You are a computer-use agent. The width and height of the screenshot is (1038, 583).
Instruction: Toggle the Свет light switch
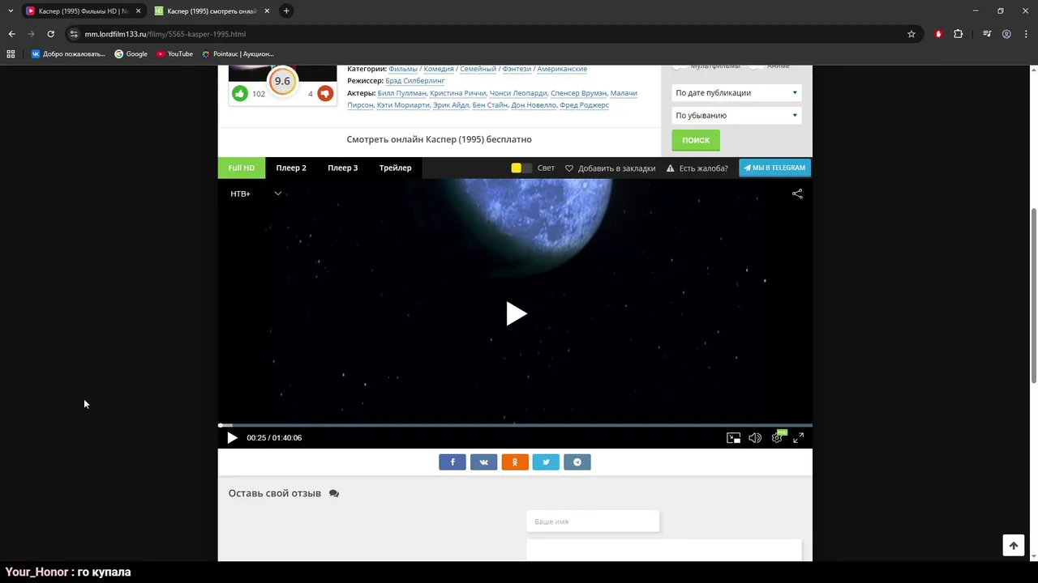point(521,168)
